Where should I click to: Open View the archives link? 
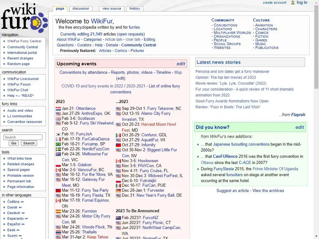click(268, 191)
